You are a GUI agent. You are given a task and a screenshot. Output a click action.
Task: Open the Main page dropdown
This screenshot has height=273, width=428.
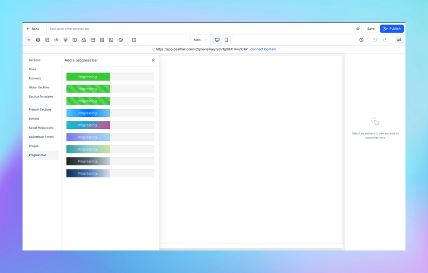point(201,40)
